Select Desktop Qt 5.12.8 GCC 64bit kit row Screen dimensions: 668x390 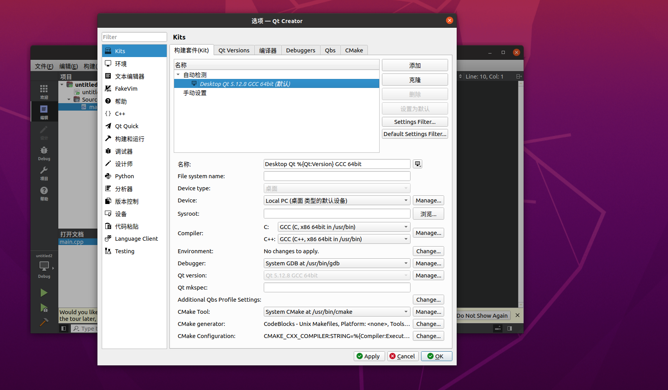277,84
